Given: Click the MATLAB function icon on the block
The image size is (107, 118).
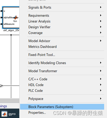Looking at the screenshot, I should click(16, 18).
